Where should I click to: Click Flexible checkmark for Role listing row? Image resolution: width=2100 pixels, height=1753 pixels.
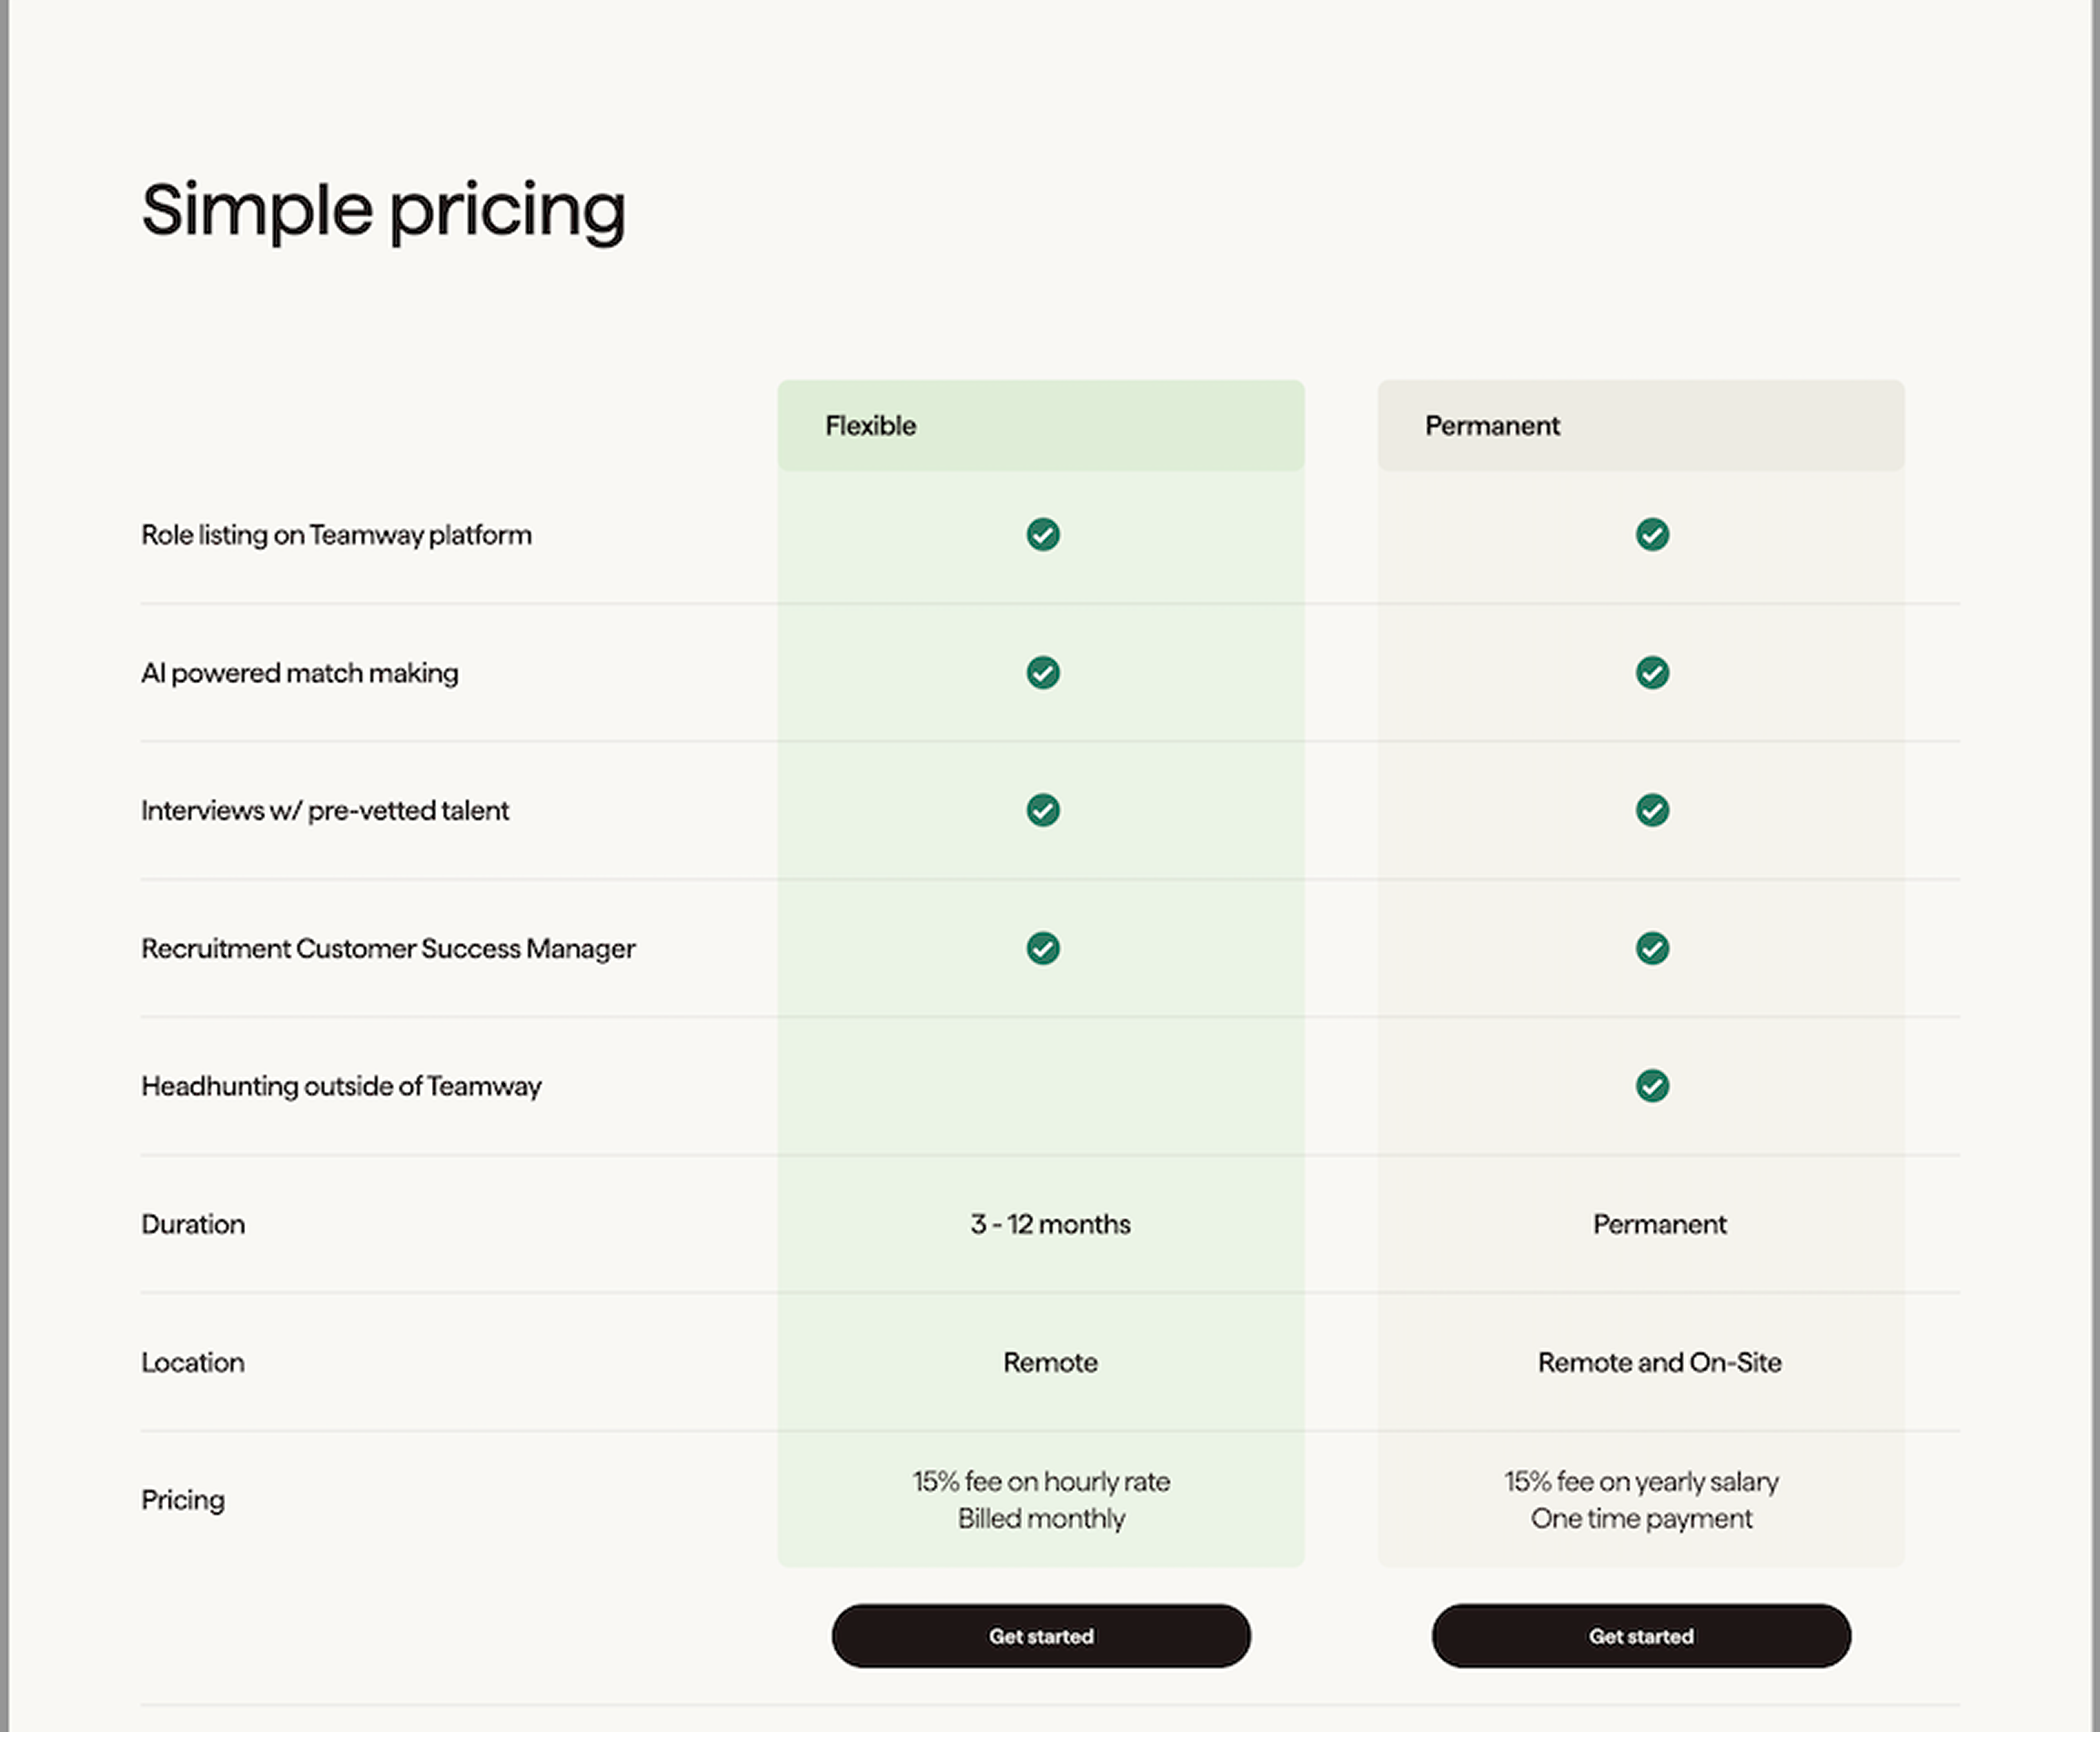1043,535
